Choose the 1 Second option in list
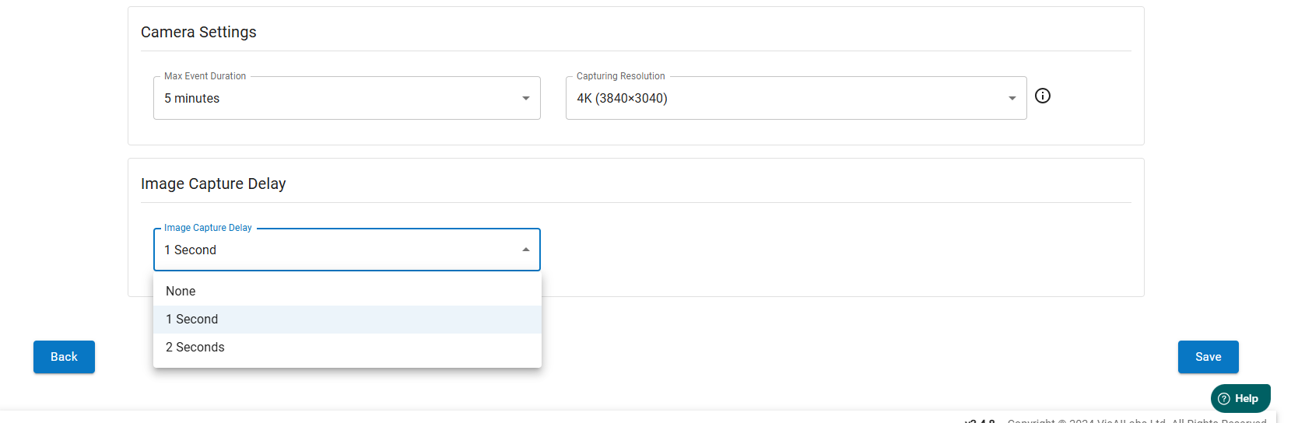 click(192, 320)
